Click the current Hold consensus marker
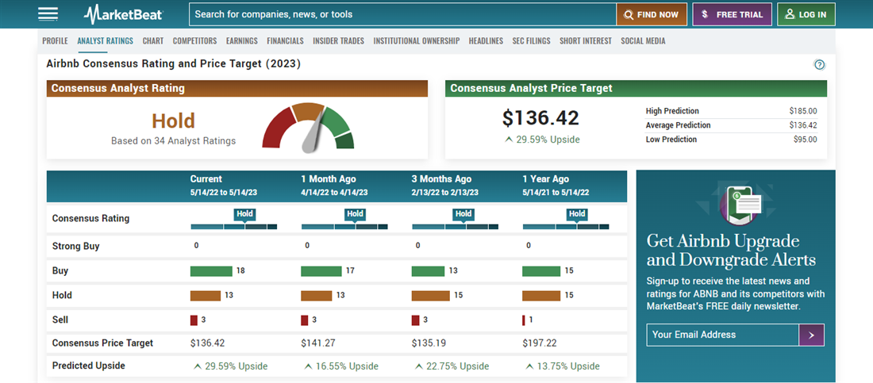 (244, 213)
